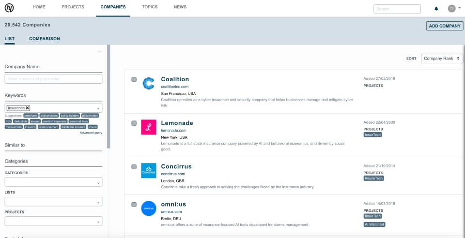Tick the Concirrus checkbox

click(x=134, y=167)
